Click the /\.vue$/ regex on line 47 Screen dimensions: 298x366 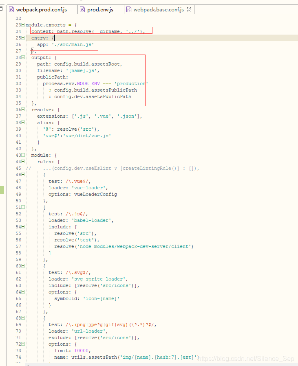77,181
